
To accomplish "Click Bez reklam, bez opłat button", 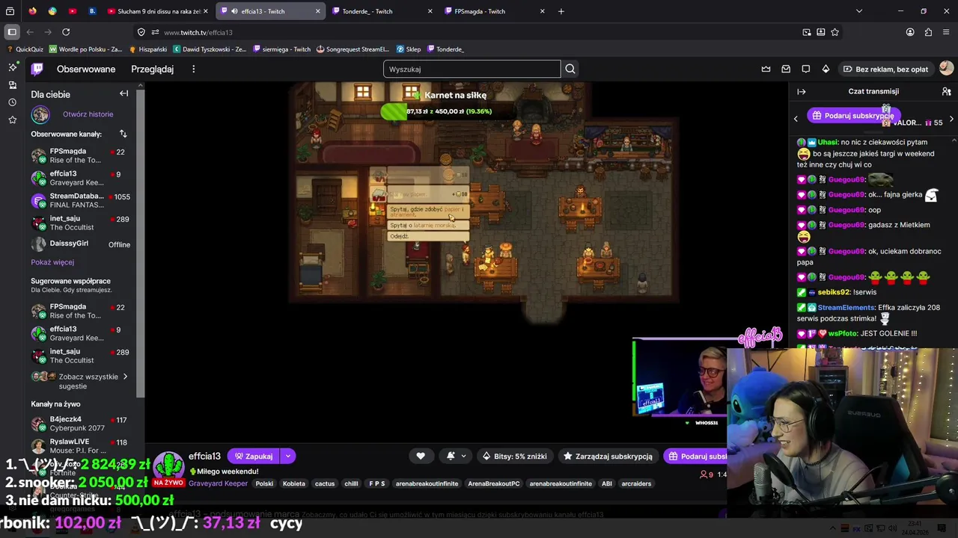I will (885, 69).
